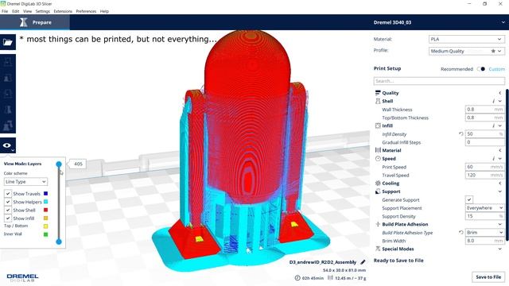Click the Infill Density value field

[484, 133]
